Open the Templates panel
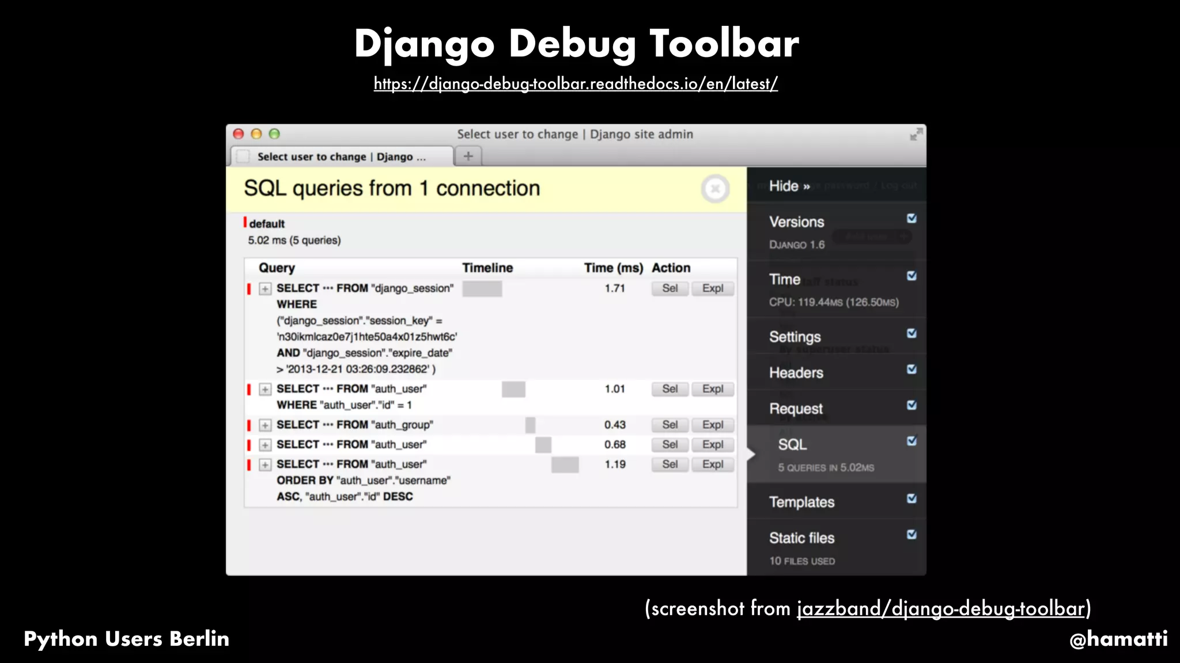Image resolution: width=1180 pixels, height=663 pixels. click(x=801, y=502)
